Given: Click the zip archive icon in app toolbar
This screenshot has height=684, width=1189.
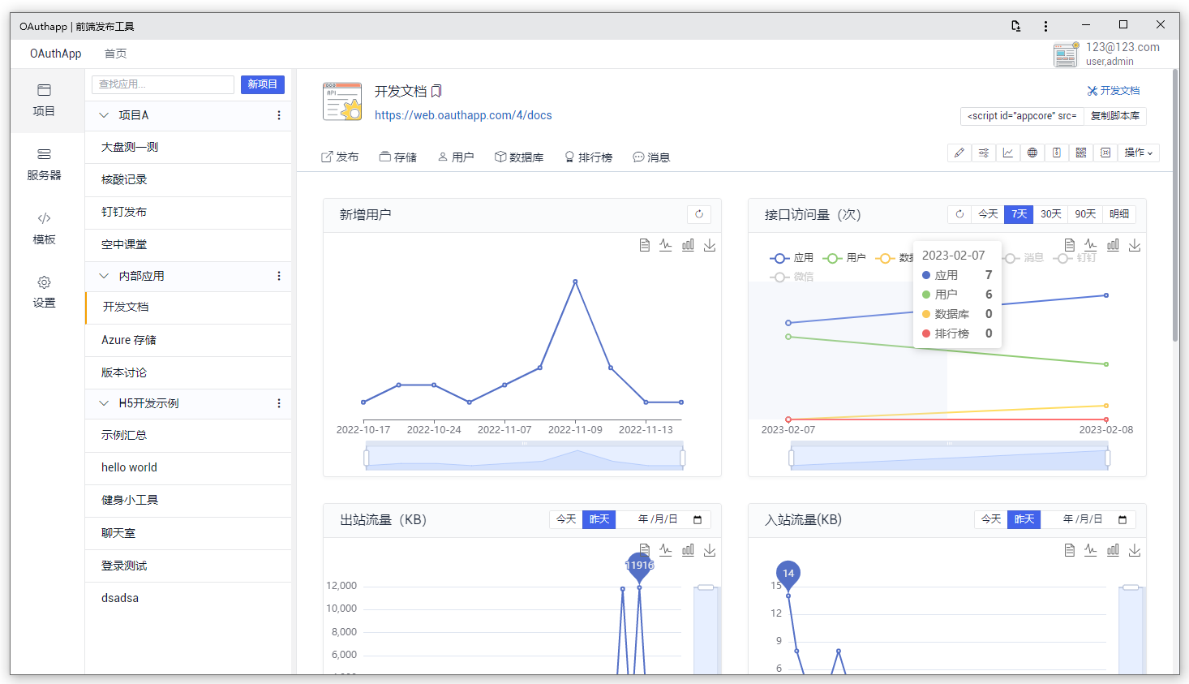Looking at the screenshot, I should [1057, 153].
